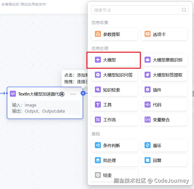Image resolution: width=194 pixels, height=189 pixels.
Task: Open the TextIn node three-dot menu
Action: coord(73,94)
